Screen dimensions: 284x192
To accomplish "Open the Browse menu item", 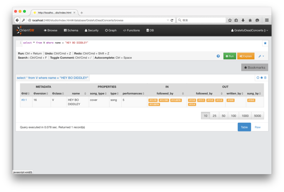I will 50,30.
